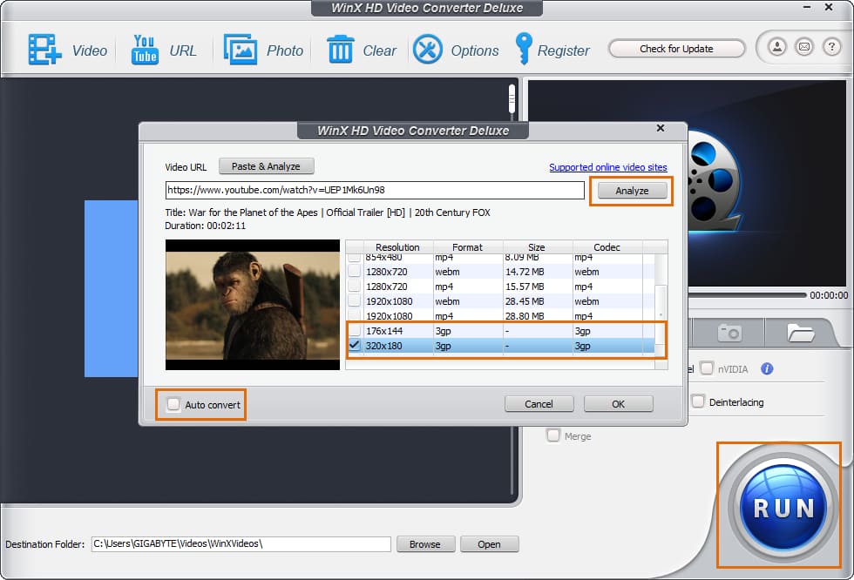
Task: Close the video URL dialog
Action: tap(661, 128)
